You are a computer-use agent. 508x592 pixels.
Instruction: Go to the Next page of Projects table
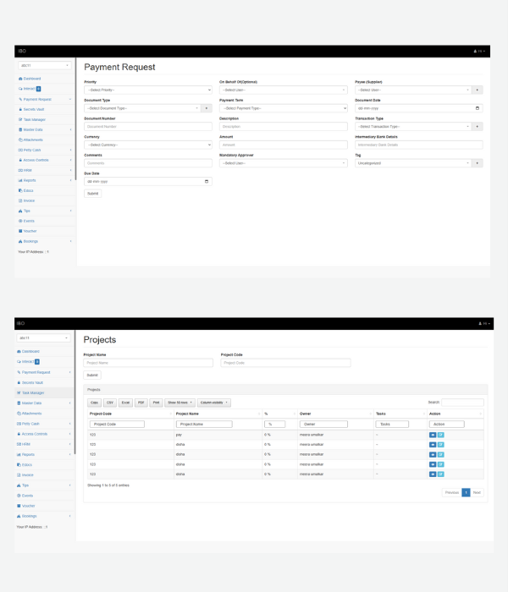point(477,492)
